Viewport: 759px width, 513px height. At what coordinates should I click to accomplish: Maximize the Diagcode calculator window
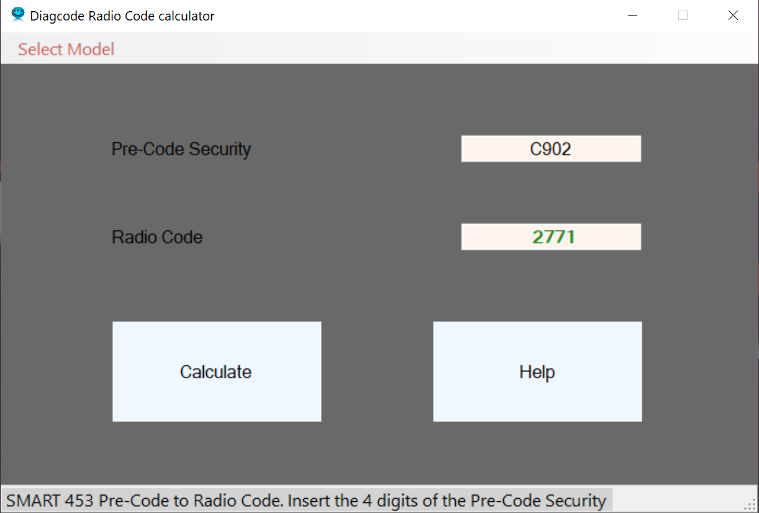pyautogui.click(x=683, y=16)
